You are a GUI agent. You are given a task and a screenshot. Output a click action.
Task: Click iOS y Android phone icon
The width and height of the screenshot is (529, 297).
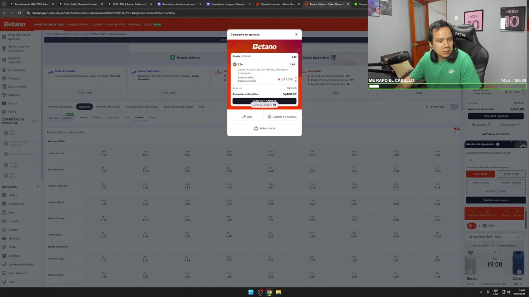pos(4,87)
